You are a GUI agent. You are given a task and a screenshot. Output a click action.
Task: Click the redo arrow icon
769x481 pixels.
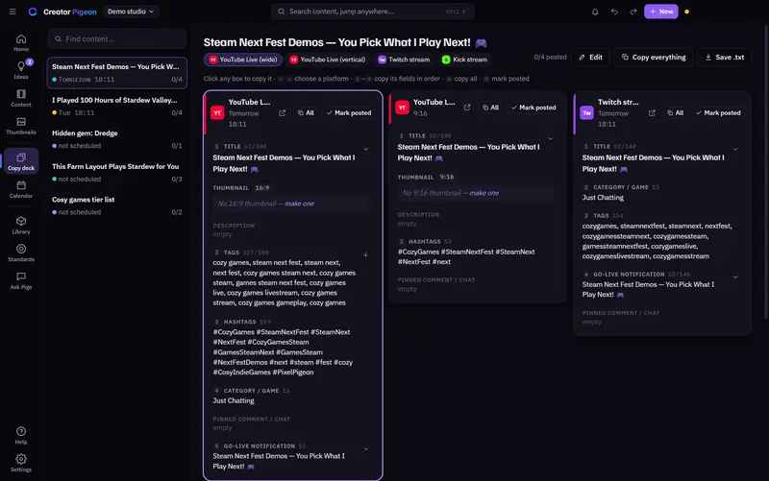(633, 12)
